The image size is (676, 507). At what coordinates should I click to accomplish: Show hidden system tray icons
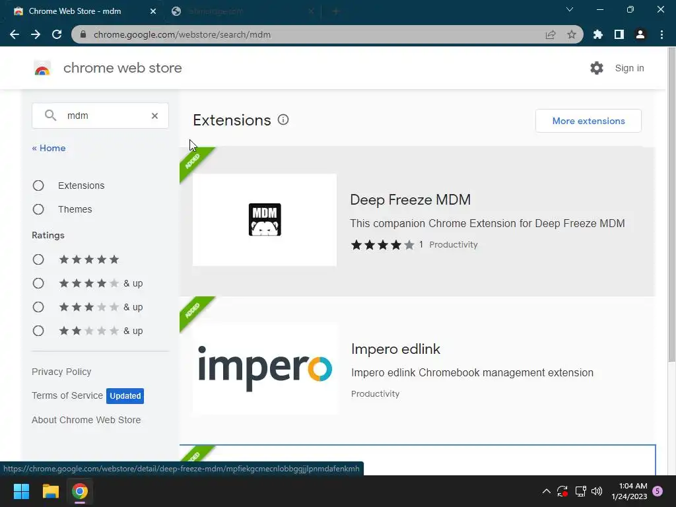point(546,491)
